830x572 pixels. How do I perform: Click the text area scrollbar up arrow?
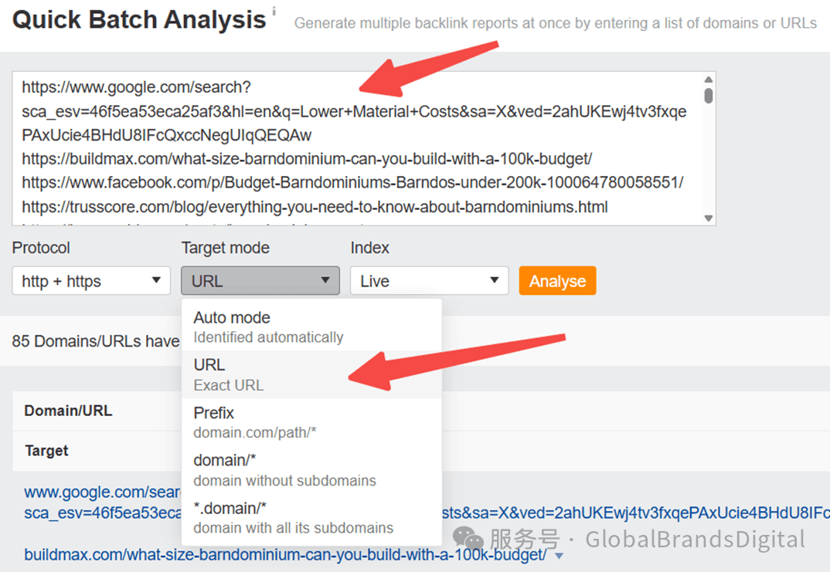708,80
